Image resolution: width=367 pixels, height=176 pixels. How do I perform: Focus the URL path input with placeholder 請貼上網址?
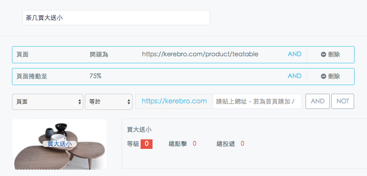point(257,101)
